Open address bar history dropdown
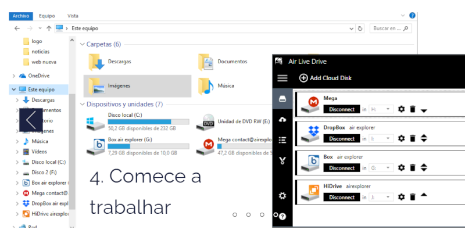465x240 pixels. point(352,29)
